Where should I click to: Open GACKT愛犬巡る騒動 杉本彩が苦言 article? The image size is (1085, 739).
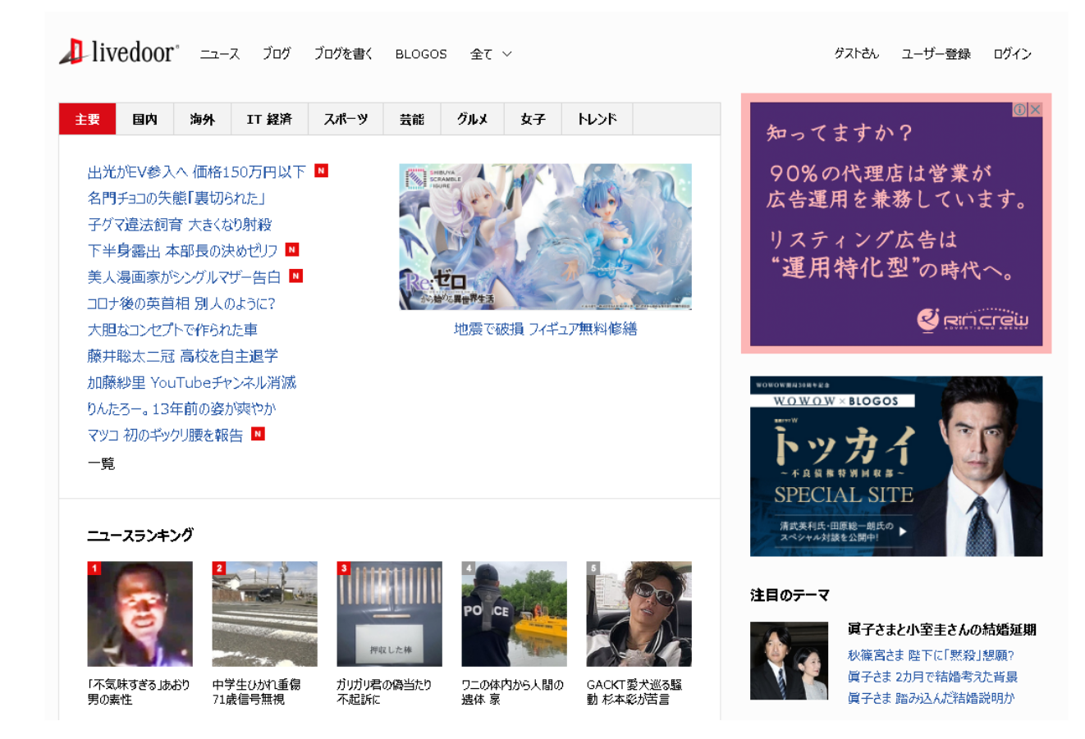click(x=634, y=691)
